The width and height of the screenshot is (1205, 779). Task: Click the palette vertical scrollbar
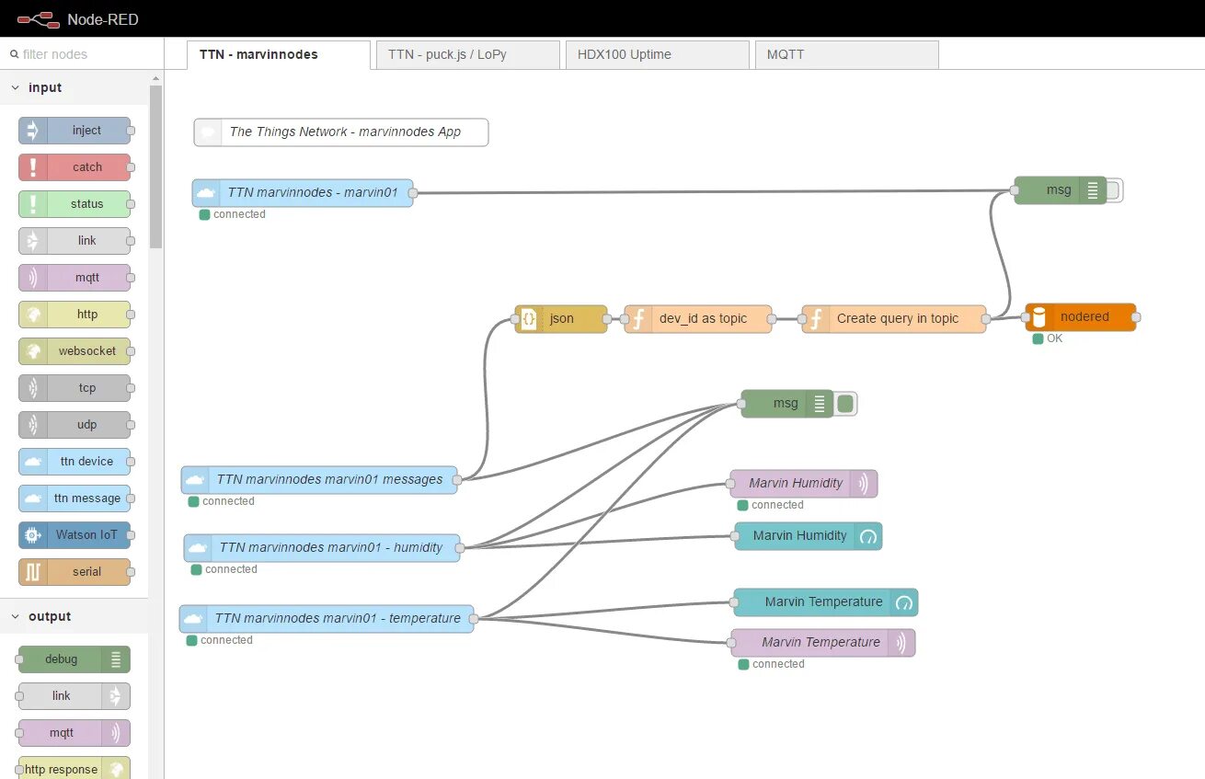[x=156, y=166]
